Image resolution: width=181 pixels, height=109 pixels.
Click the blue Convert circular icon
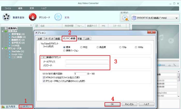58,17
